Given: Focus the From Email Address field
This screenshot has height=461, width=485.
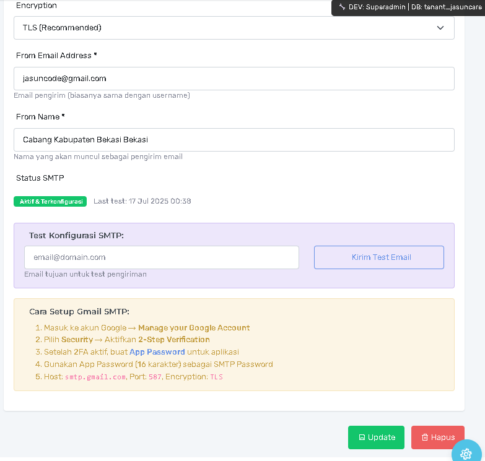Looking at the screenshot, I should click(234, 79).
